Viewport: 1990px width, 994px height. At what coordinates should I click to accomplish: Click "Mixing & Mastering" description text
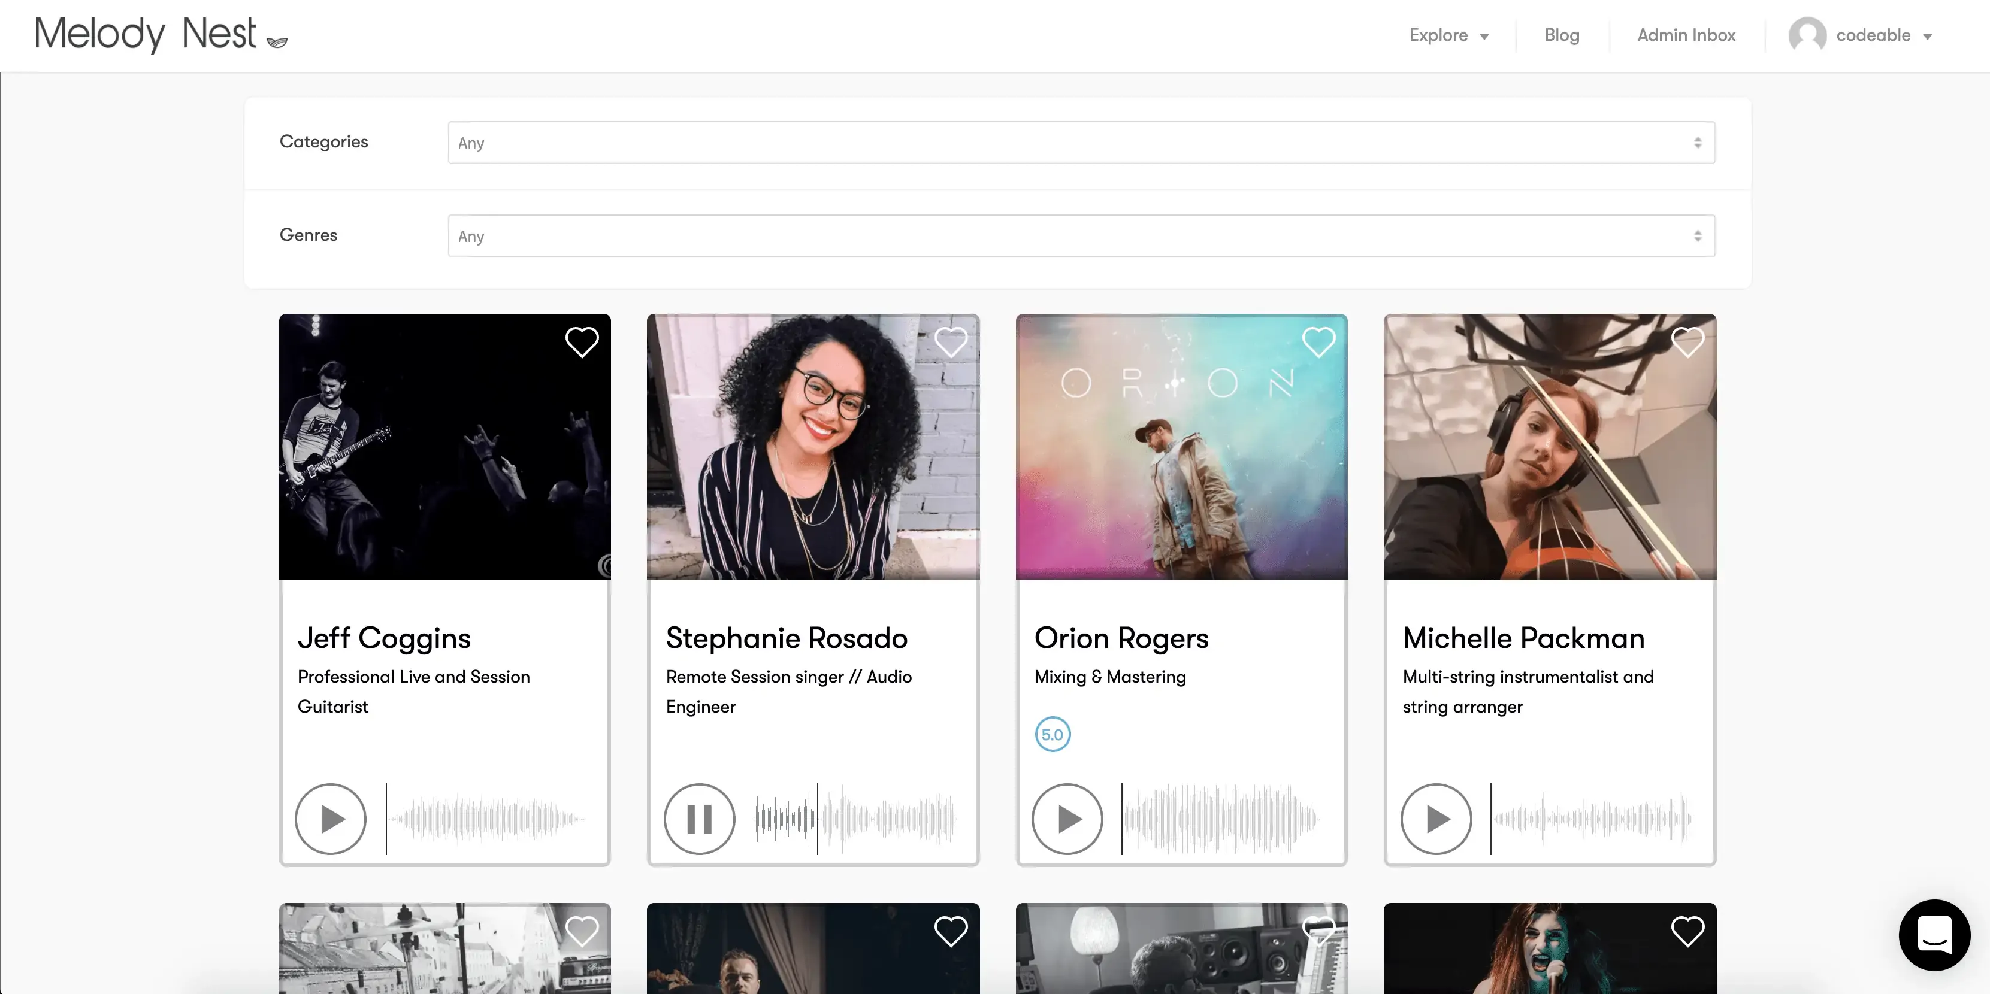click(x=1110, y=677)
